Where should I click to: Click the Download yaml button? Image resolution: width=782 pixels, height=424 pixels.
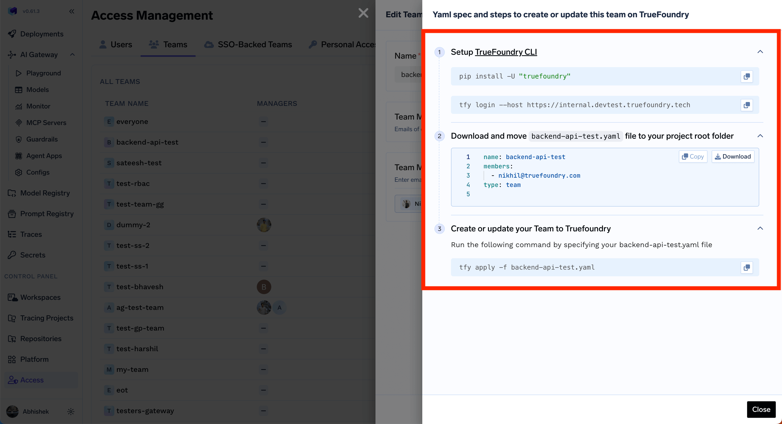tap(733, 156)
